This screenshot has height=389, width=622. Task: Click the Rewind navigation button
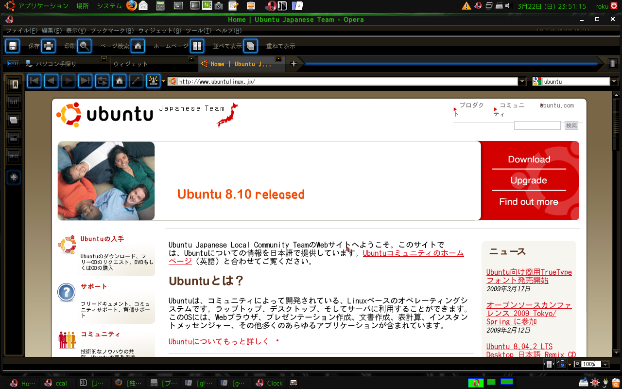tap(34, 81)
